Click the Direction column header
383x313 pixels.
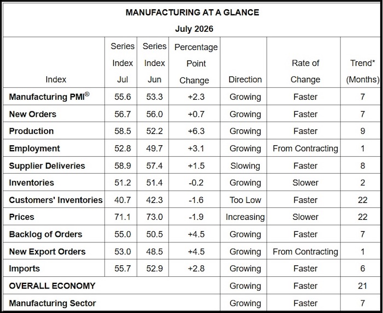pos(245,79)
